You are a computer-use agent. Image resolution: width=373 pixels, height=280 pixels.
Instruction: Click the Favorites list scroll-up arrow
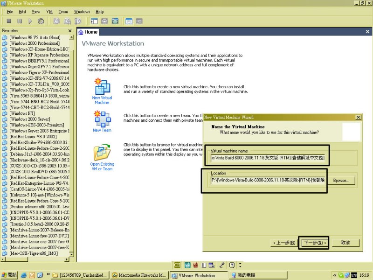[71, 37]
